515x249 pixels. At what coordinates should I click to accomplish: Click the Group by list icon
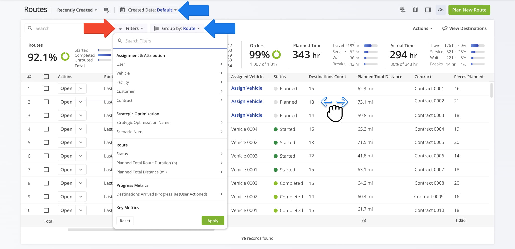coord(156,28)
